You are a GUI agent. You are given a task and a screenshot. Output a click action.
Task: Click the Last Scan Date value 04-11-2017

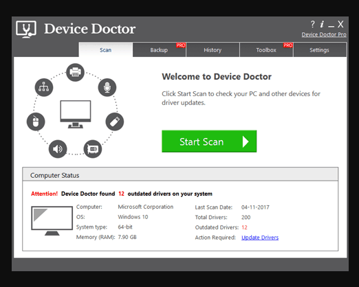click(x=255, y=207)
